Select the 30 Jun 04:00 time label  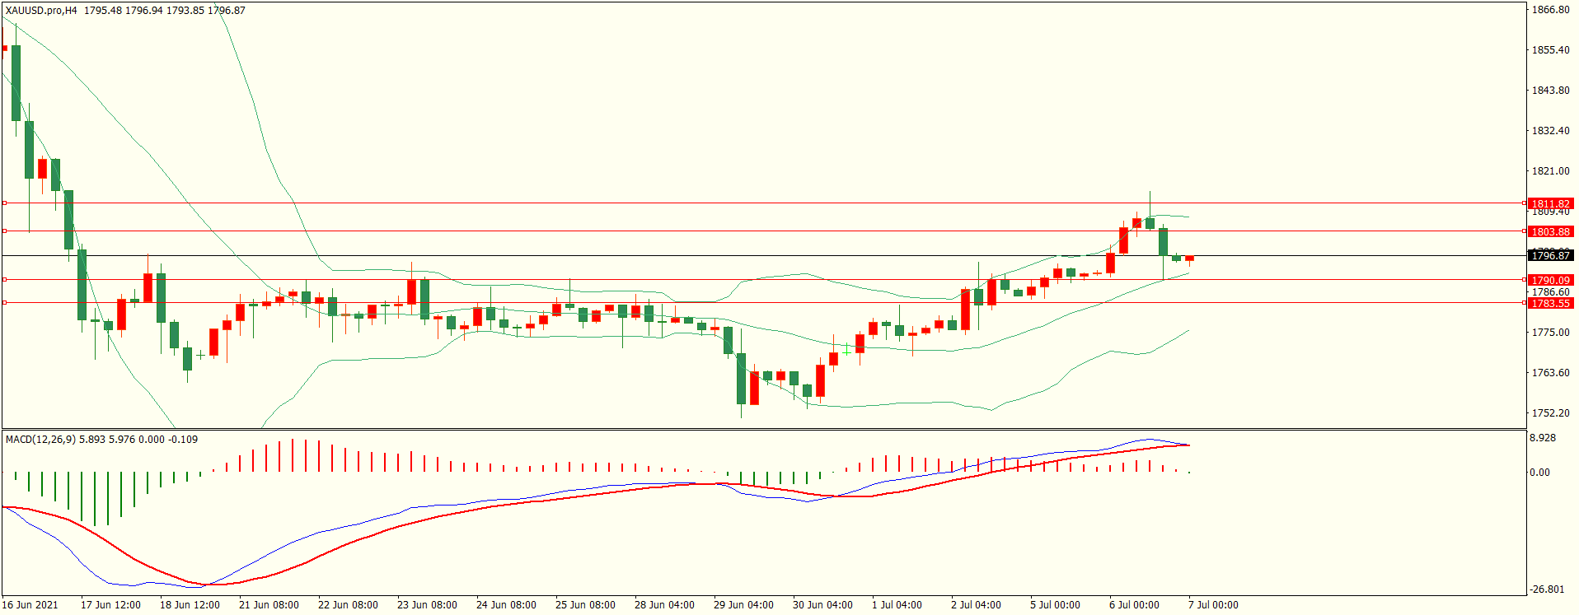click(822, 605)
